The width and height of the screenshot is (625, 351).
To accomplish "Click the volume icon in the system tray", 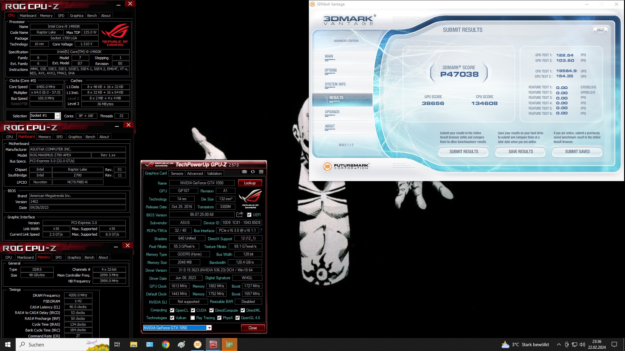I will pos(582,344).
